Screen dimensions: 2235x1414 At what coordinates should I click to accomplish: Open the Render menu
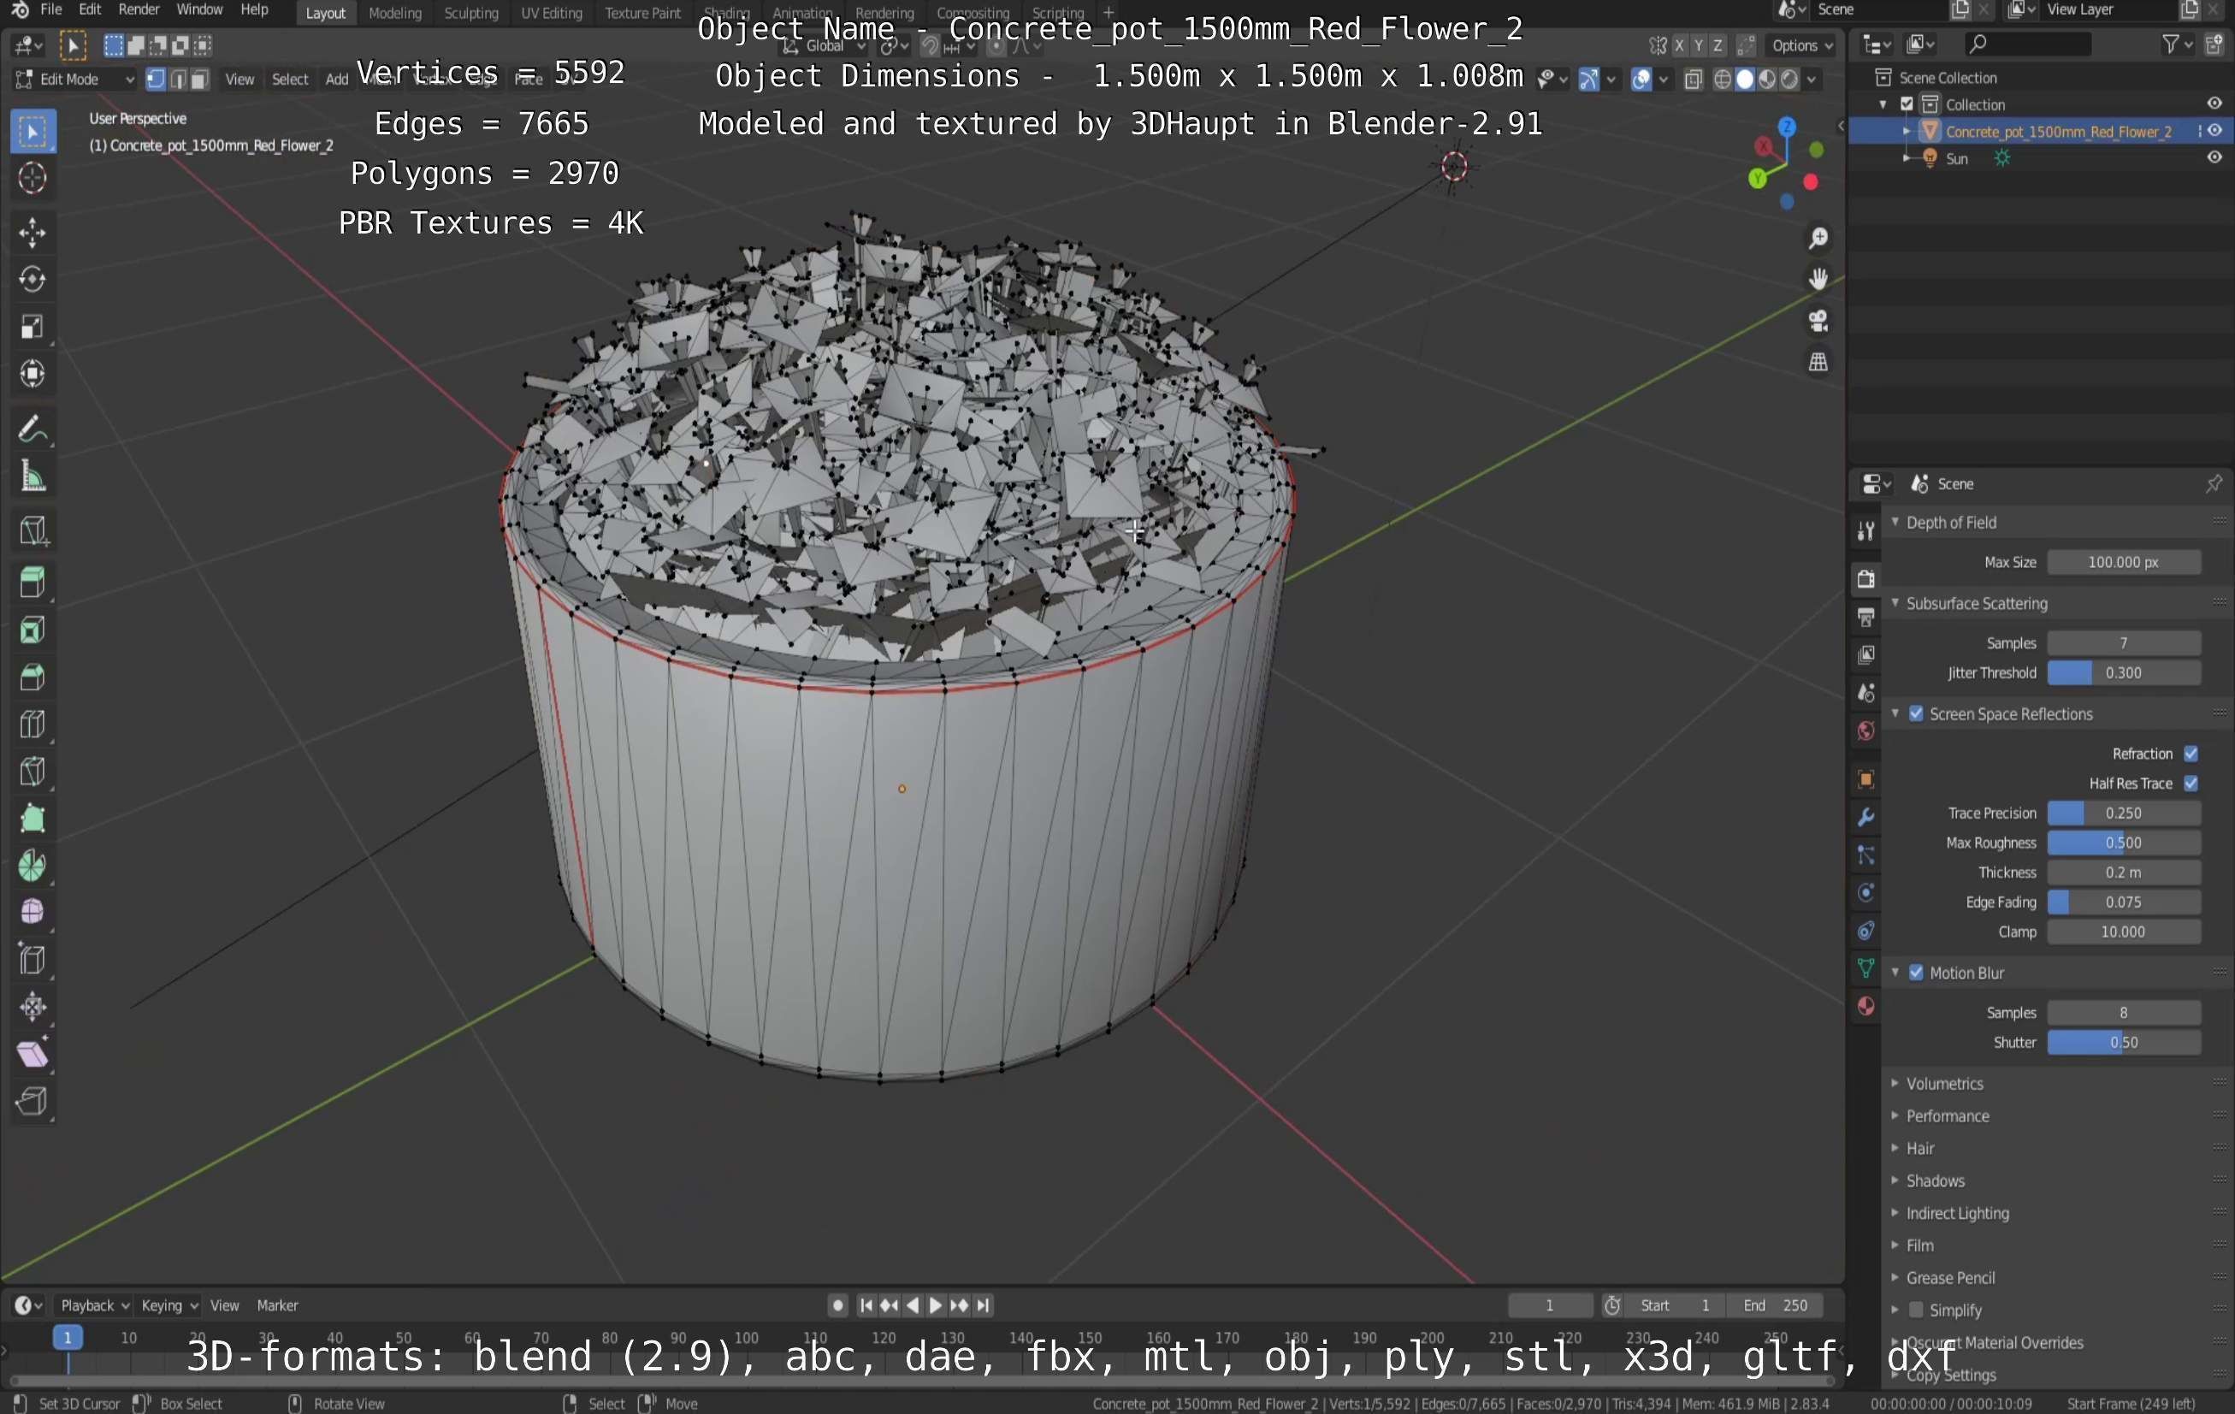139,9
